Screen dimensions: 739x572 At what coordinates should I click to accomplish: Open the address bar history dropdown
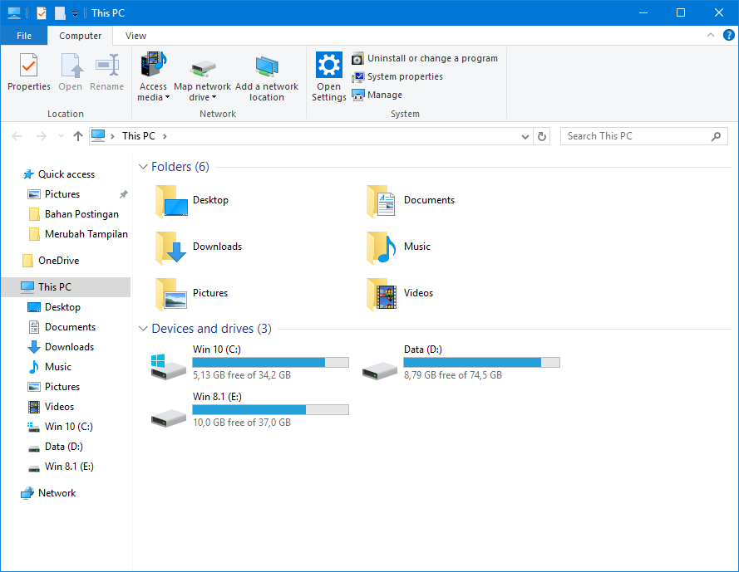click(x=525, y=135)
